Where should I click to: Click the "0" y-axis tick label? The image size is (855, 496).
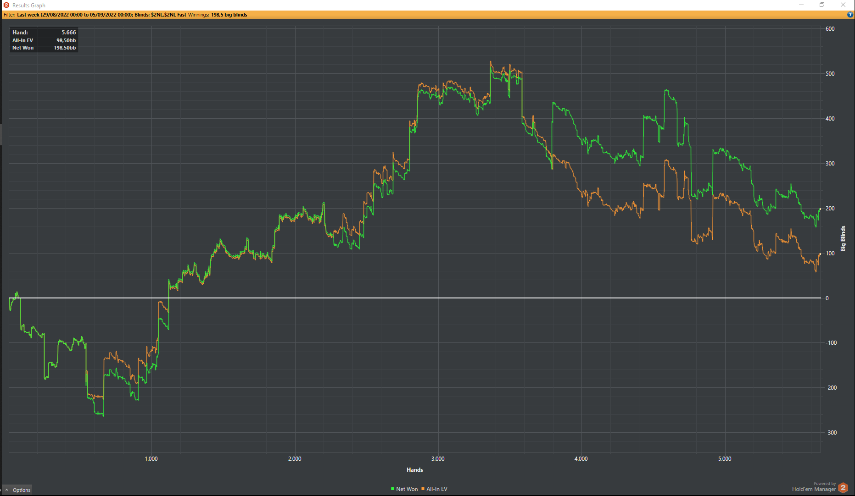827,298
